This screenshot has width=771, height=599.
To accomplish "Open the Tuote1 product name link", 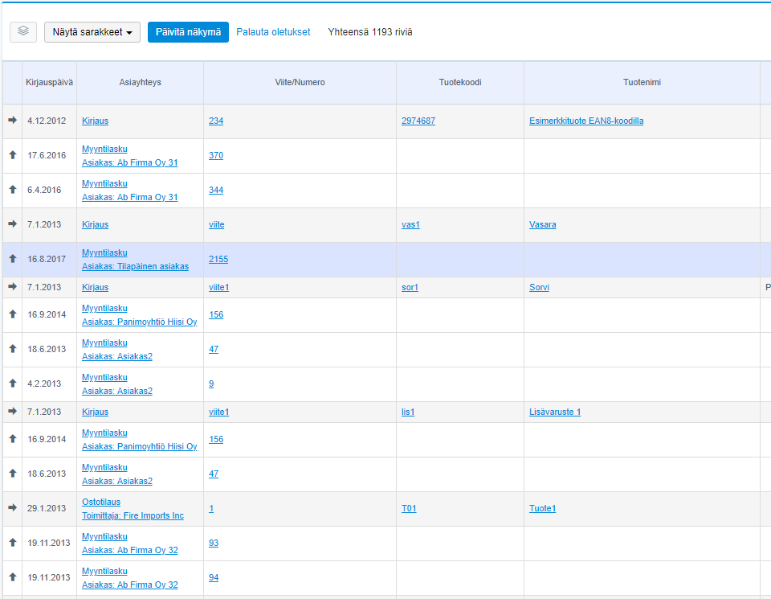I will (542, 508).
